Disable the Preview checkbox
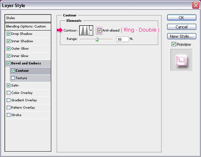 (x=174, y=44)
